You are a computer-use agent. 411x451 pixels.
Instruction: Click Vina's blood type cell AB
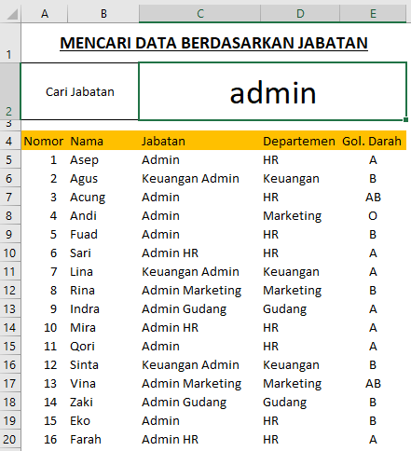click(x=373, y=383)
